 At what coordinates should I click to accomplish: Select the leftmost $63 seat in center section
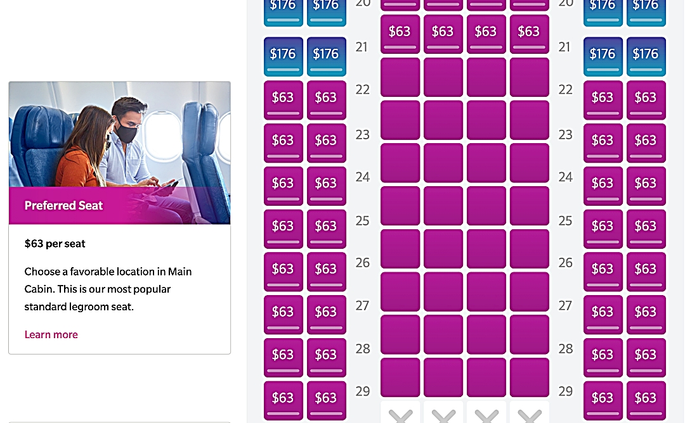click(x=400, y=34)
